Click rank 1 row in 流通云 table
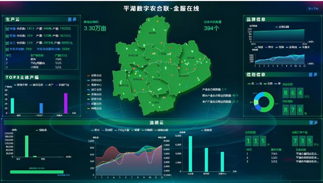The image size is (323, 183). pos(283,154)
